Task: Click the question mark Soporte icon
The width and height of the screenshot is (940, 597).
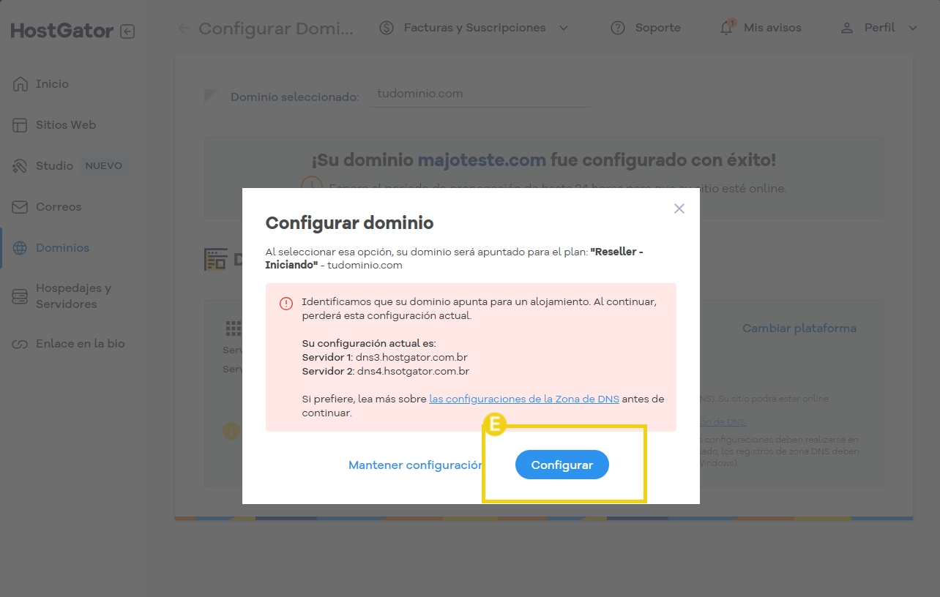Action: 618,28
